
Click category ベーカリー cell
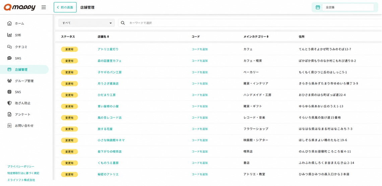[251, 72]
